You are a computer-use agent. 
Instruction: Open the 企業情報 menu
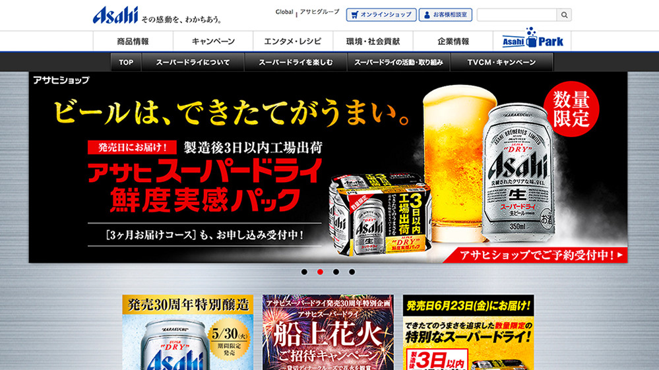[x=453, y=41]
